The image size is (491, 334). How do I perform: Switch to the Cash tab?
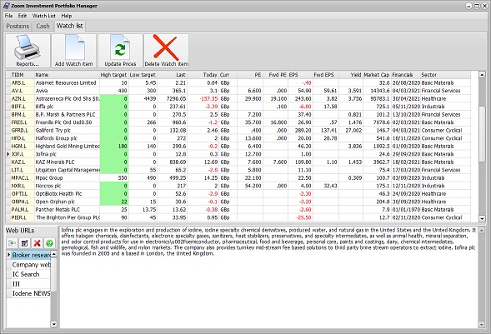43,26
